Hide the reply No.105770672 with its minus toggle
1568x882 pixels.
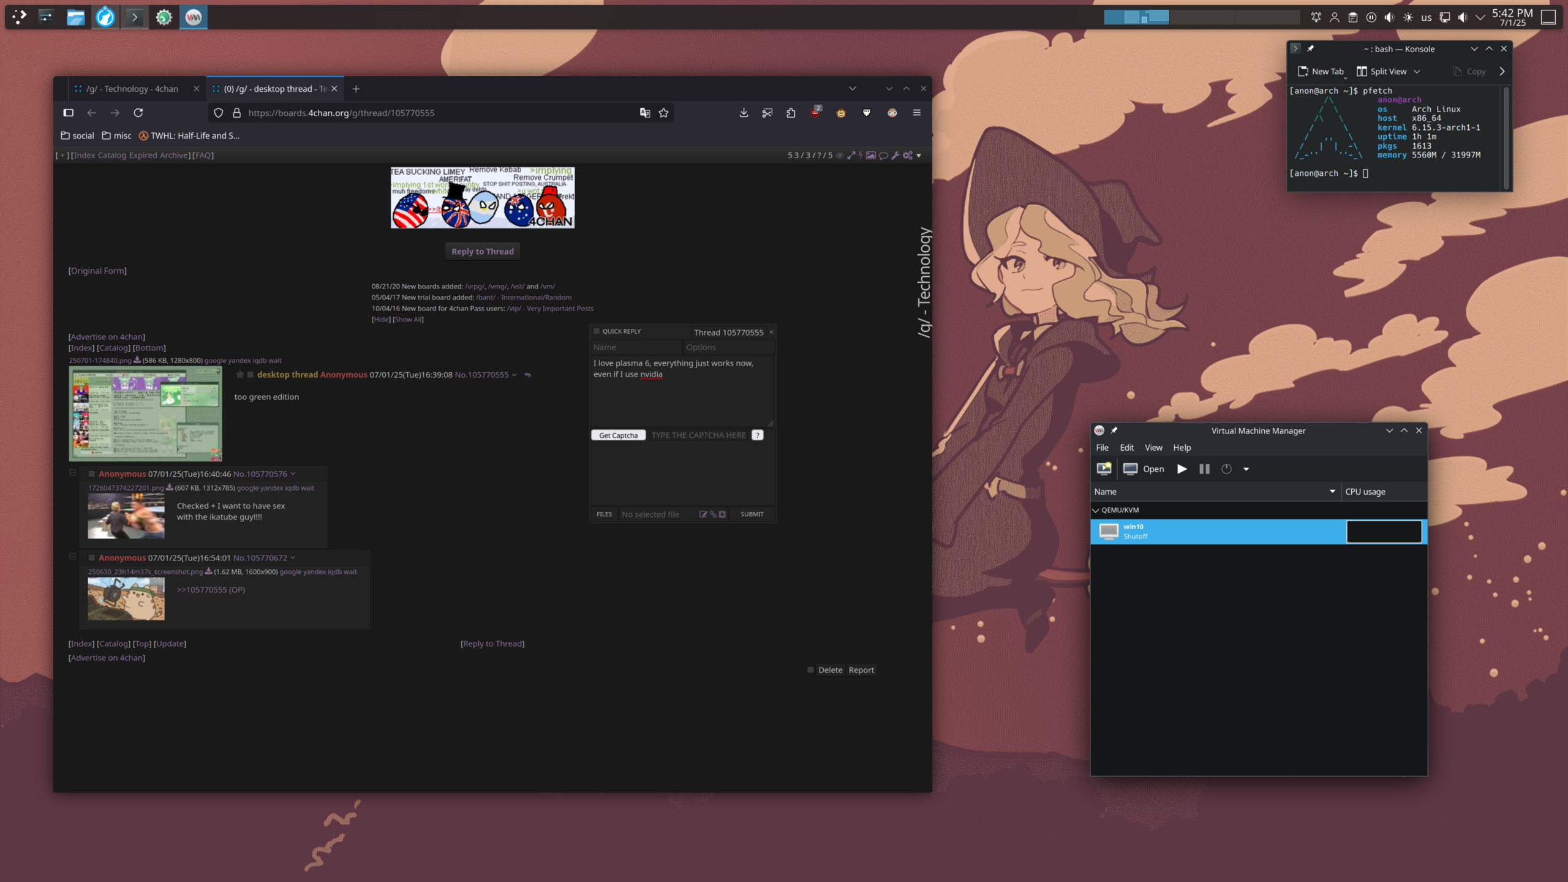point(72,557)
